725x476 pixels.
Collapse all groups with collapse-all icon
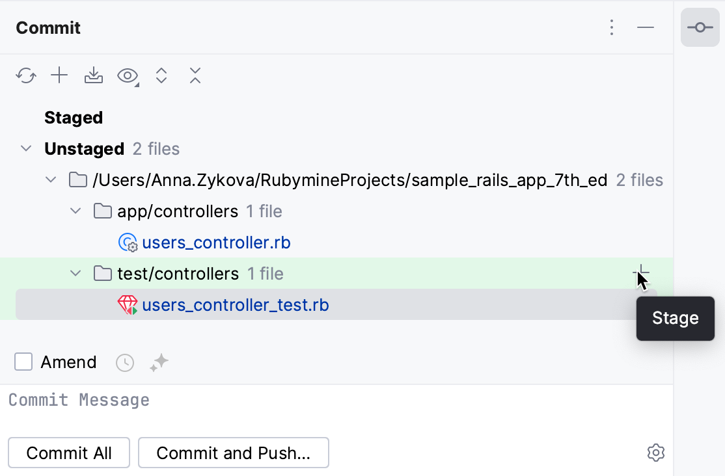point(195,75)
